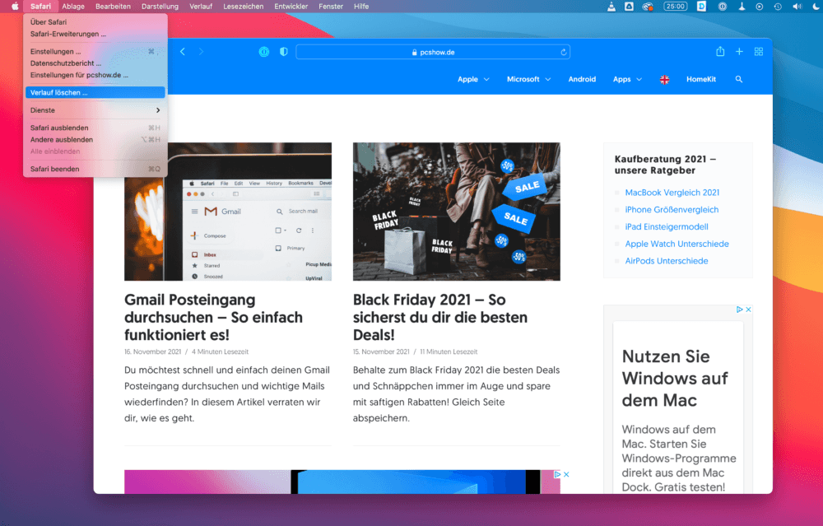Open Gmail Posteingang durchsuchen article headline
This screenshot has width=823, height=526.
tap(214, 317)
